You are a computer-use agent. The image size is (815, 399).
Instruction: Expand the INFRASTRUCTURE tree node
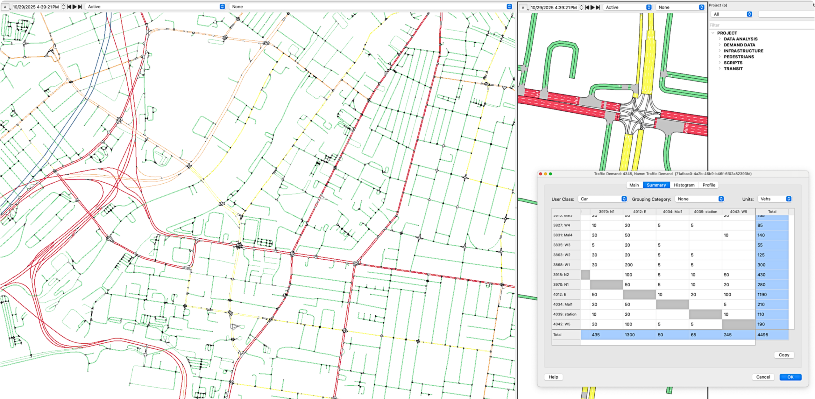pos(719,51)
